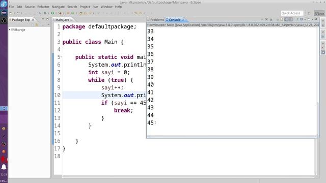Close the Main.java tab
Screen dimensions: 326x183
[71, 19]
